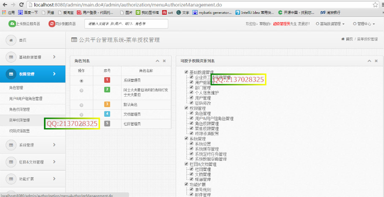Select the radio button for 系统管理员 role
Screen dimensions: 384x197
pos(81,81)
